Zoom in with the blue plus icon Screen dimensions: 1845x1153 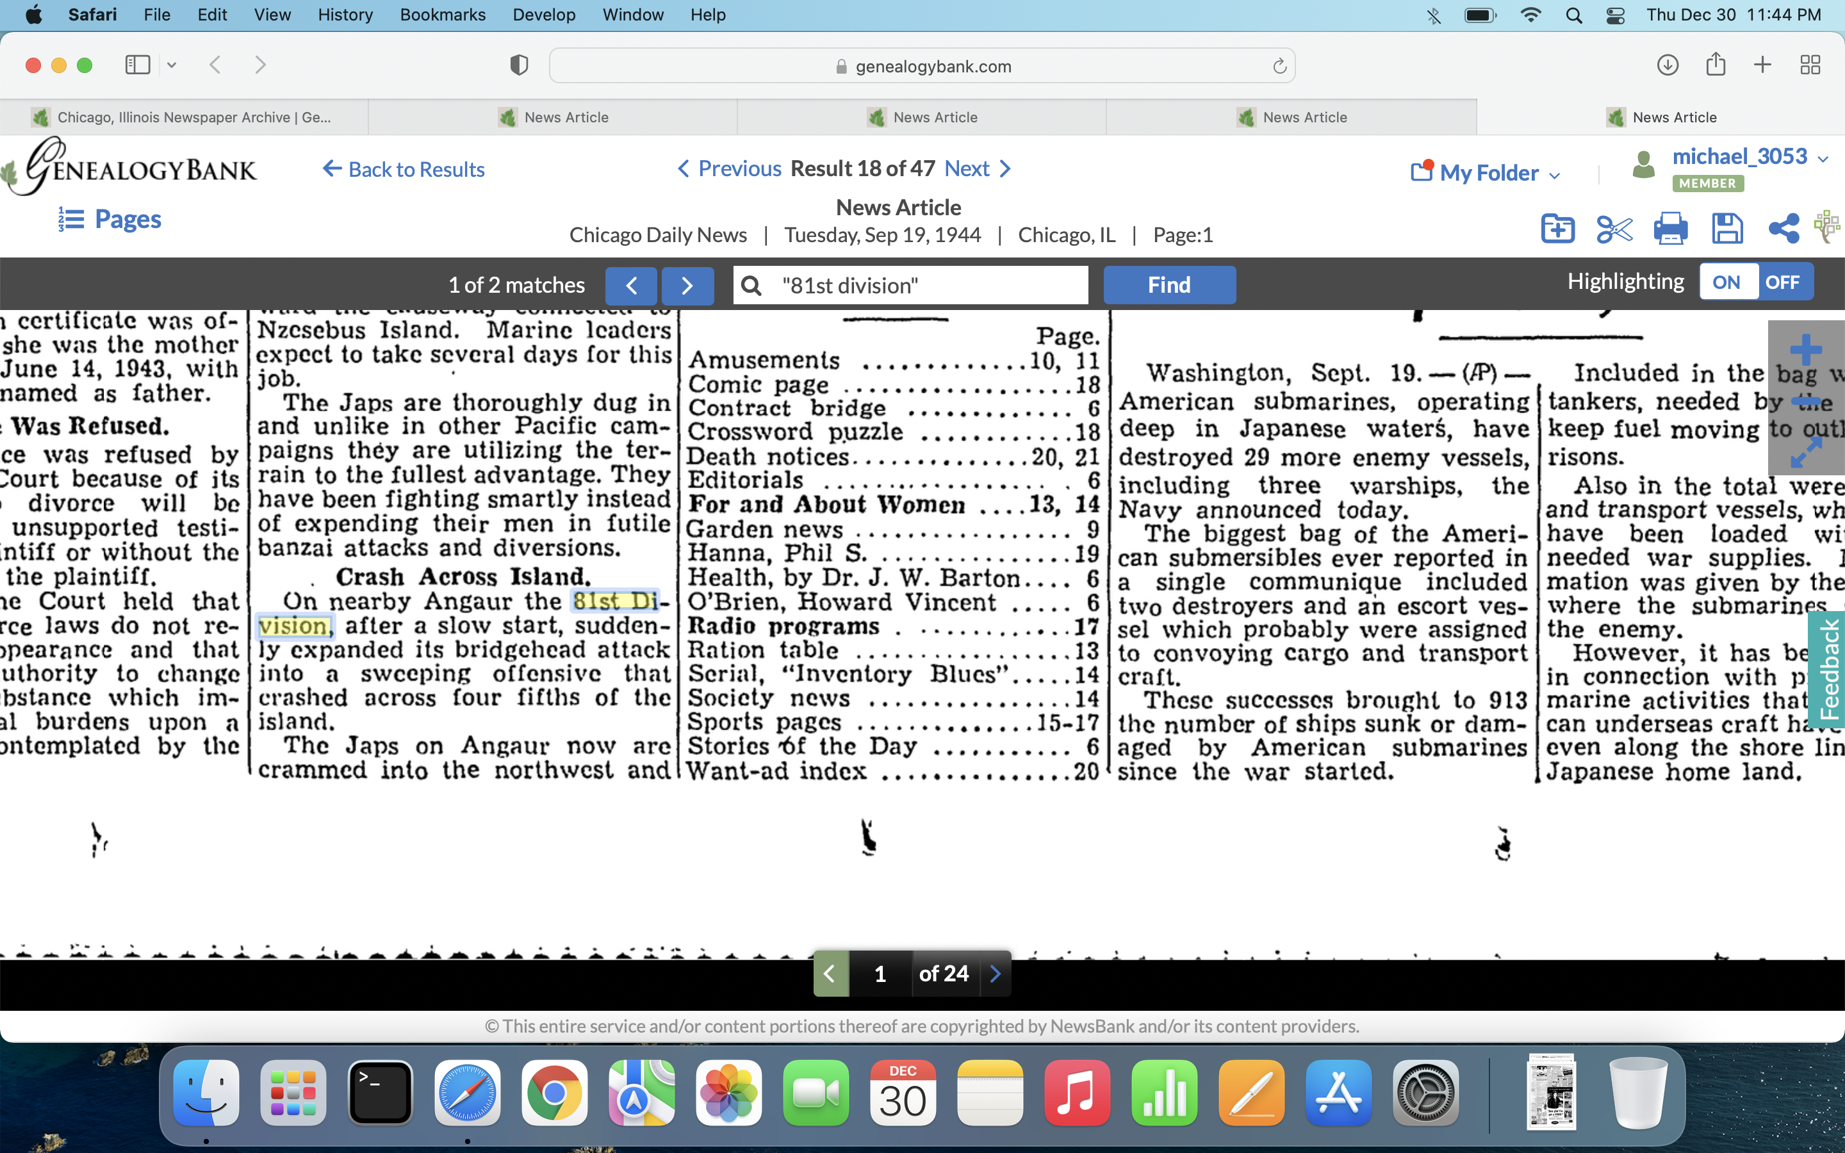1805,351
